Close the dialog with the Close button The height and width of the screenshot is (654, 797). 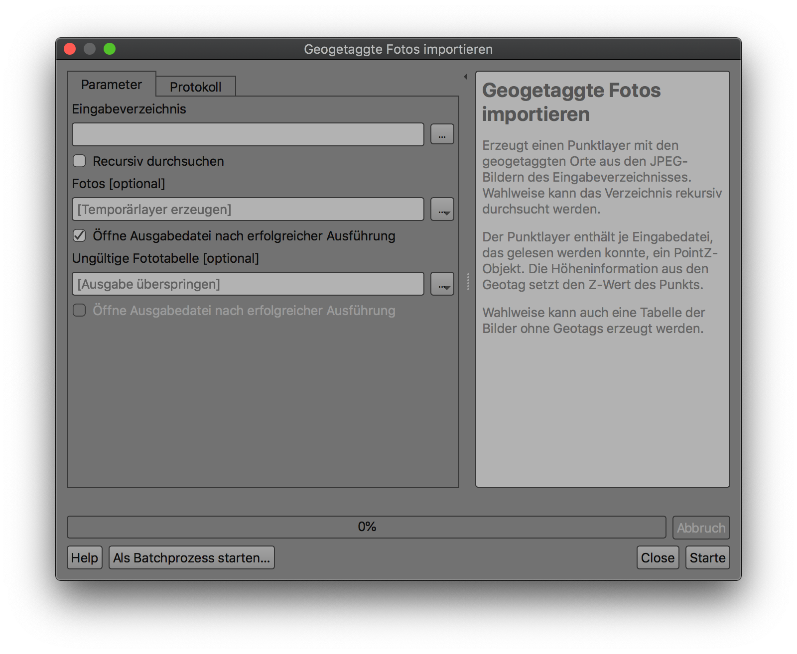pyautogui.click(x=658, y=557)
